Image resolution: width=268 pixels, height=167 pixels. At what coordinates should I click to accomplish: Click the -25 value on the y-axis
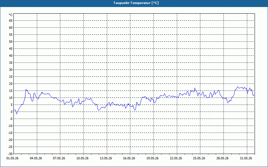[x=10, y=147]
